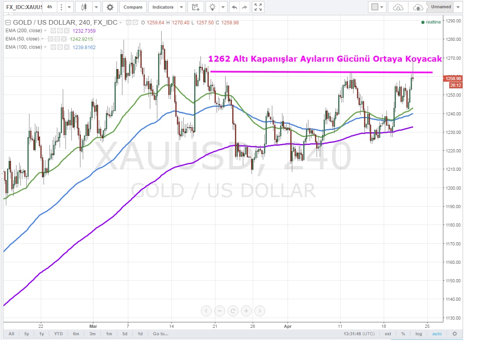Expand the Unnamed layout dropdown arrow

459,7
